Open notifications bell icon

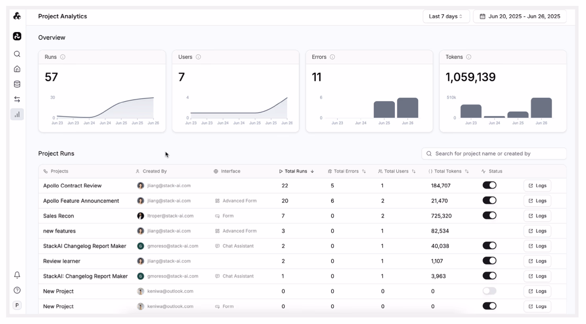coord(17,275)
